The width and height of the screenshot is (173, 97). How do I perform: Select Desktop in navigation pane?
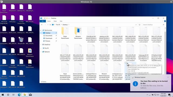click(x=48, y=33)
